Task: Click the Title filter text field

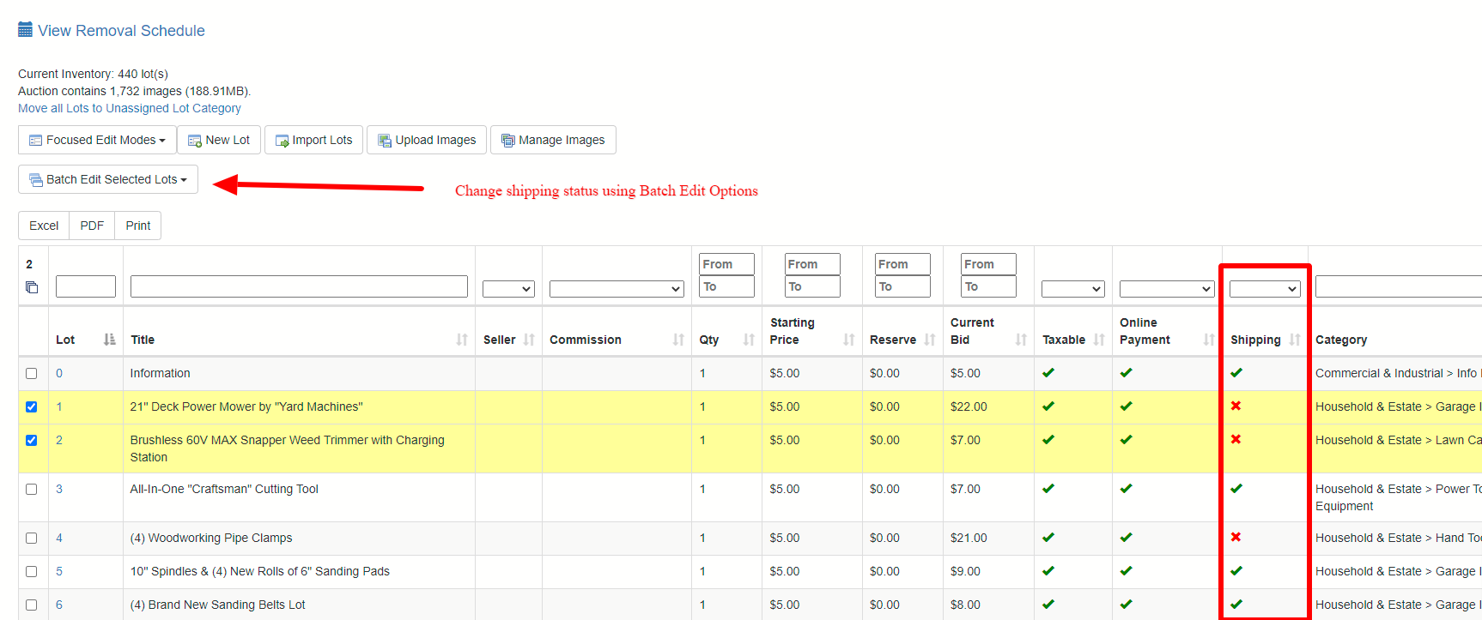Action: [x=299, y=286]
